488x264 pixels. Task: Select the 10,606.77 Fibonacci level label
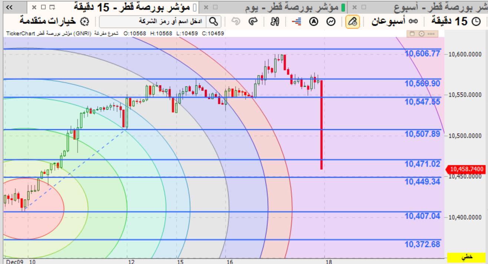(x=422, y=54)
